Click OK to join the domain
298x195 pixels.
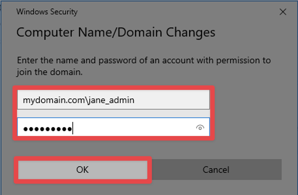[x=82, y=170]
